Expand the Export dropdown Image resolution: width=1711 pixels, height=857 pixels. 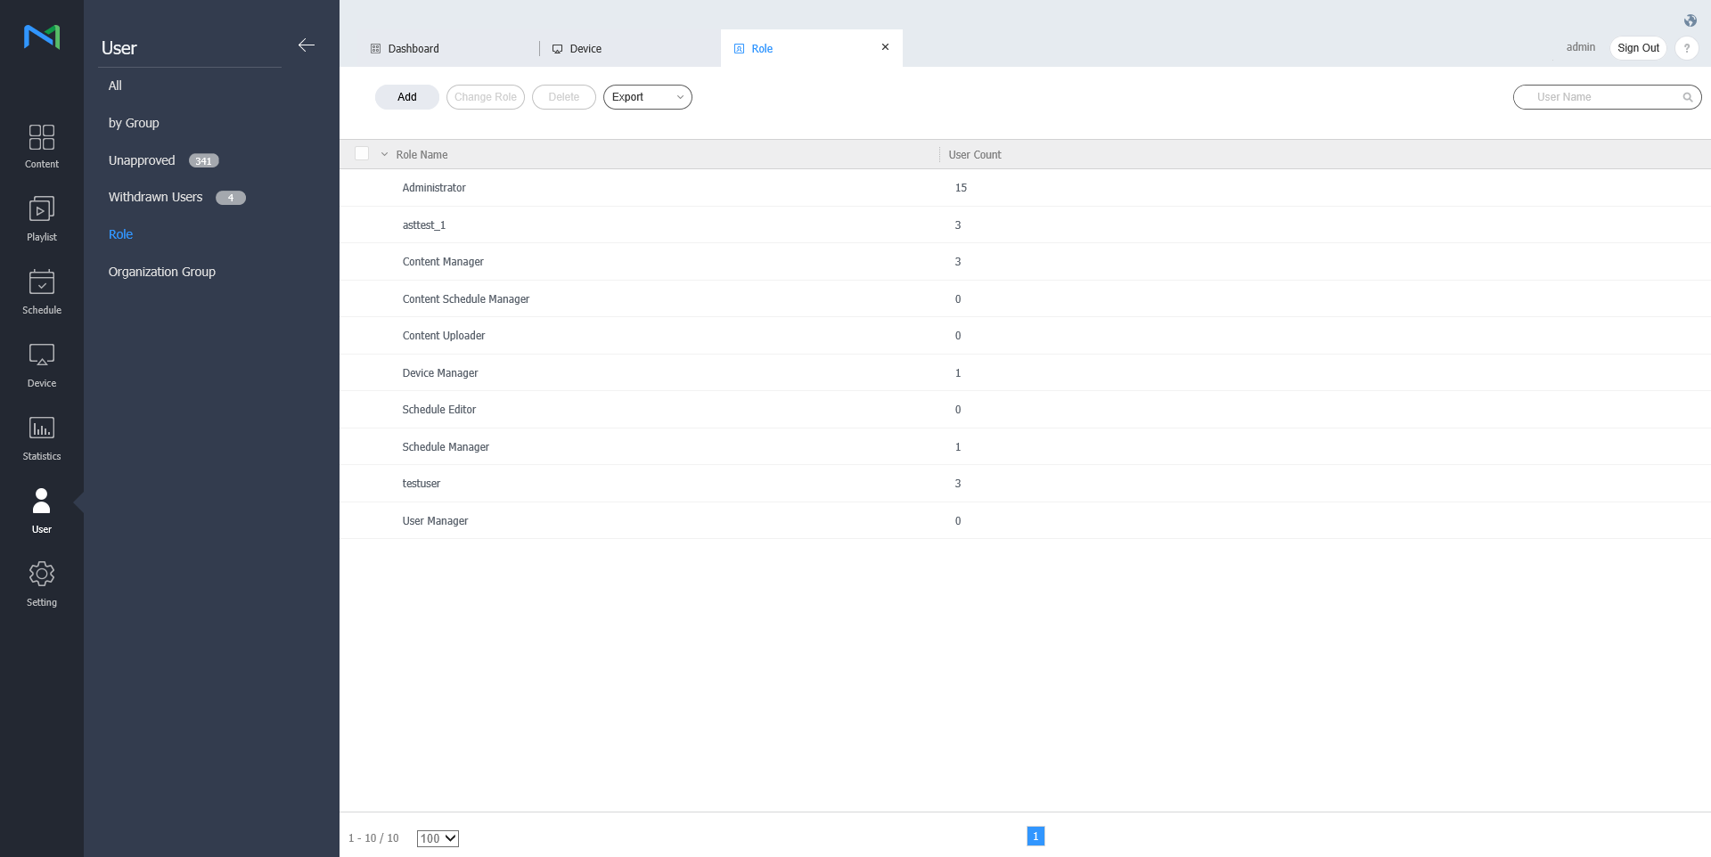tap(648, 97)
